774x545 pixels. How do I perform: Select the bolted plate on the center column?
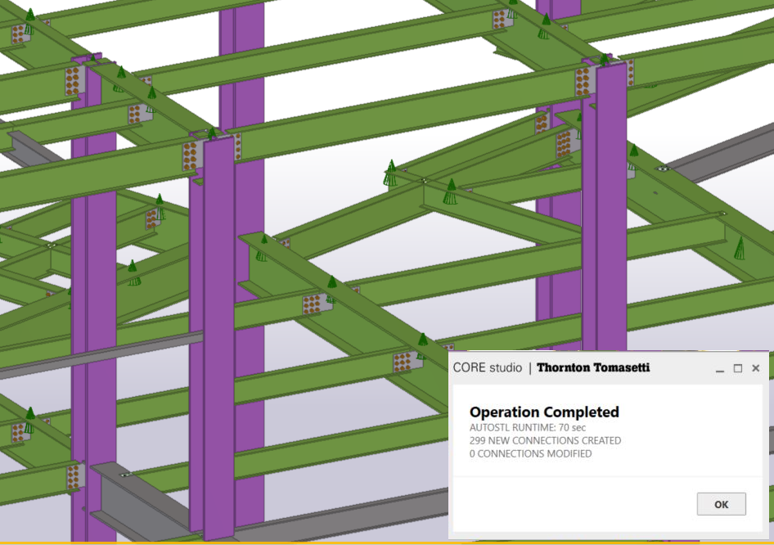(x=191, y=156)
